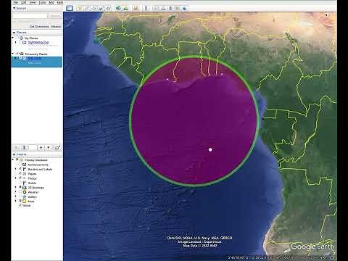Click the Add Image Overlay icon
Screen dimensions: 348x261
click(x=101, y=8)
